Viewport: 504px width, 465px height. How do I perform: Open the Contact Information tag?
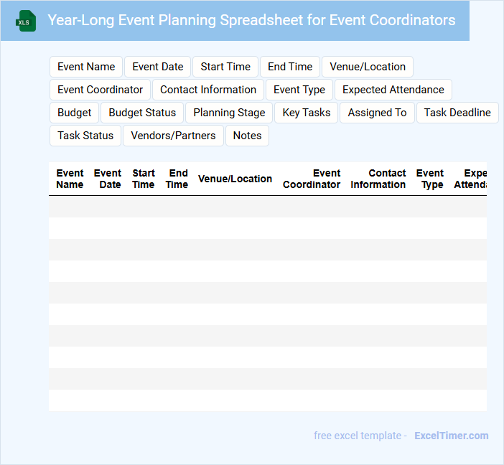pyautogui.click(x=208, y=90)
